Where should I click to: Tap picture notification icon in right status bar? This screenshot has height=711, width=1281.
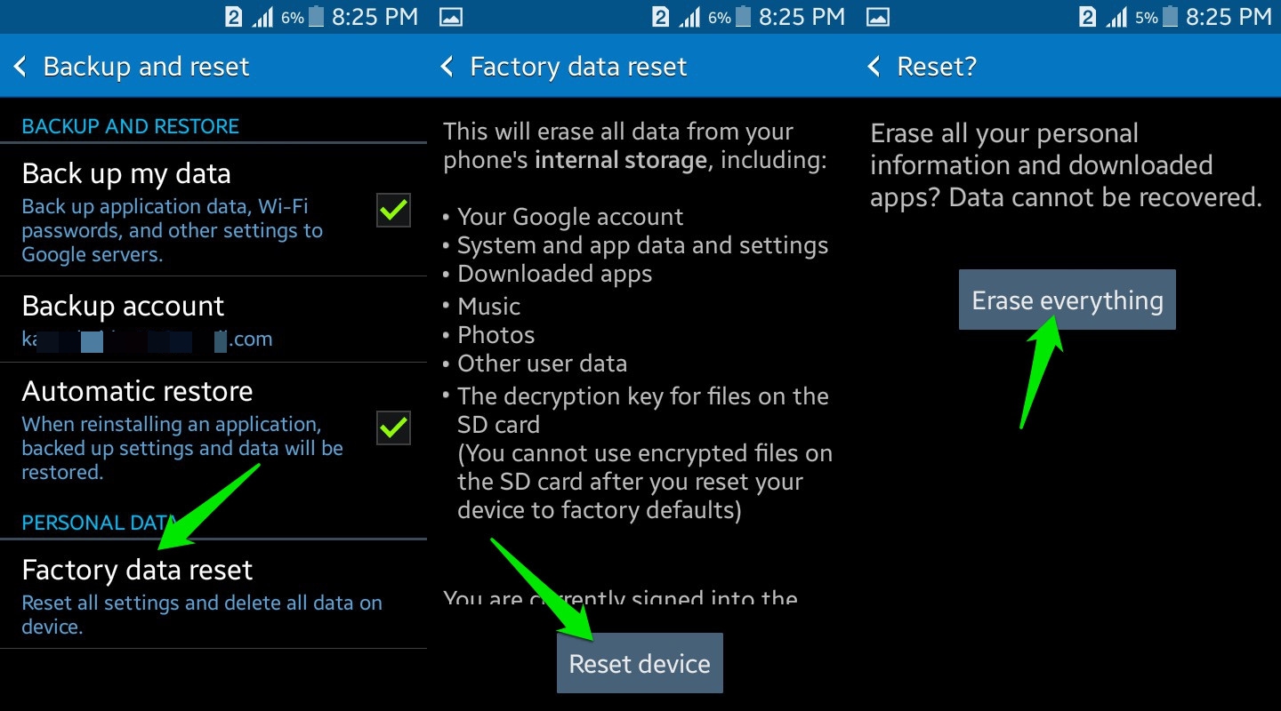878,17
